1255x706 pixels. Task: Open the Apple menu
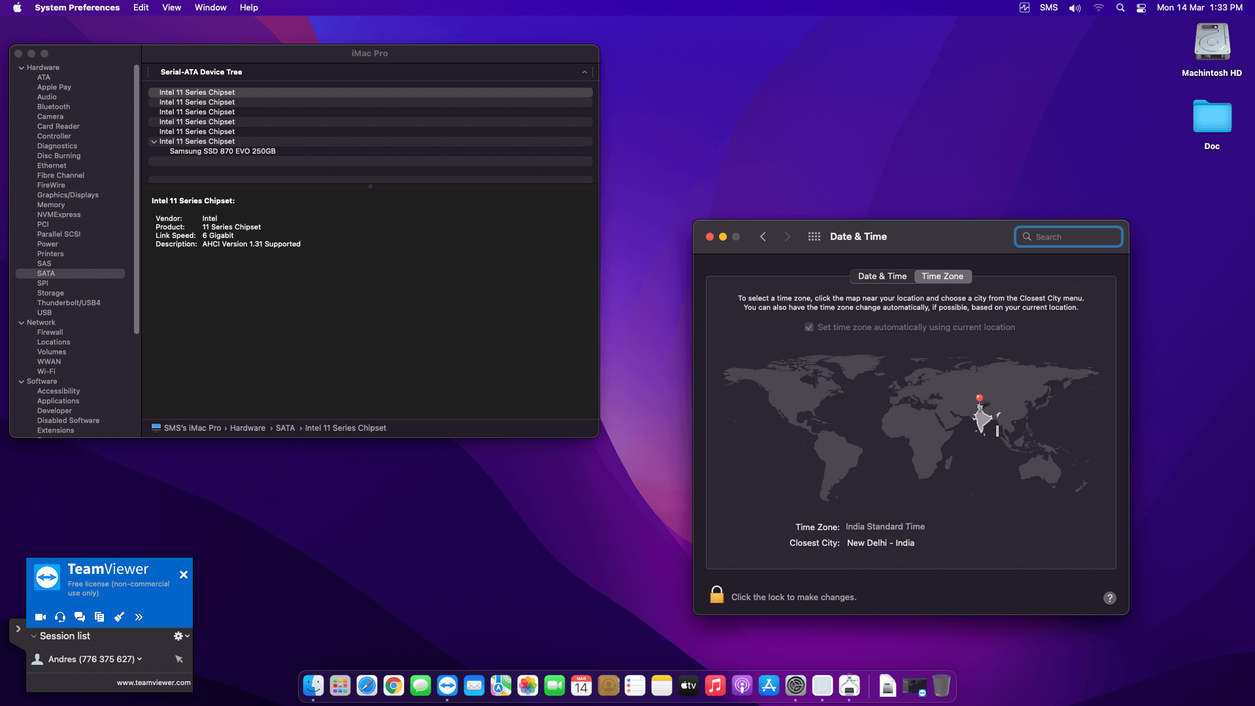[18, 8]
